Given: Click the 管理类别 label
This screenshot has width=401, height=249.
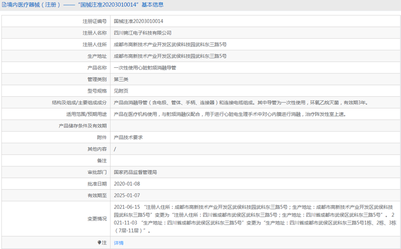Looking at the screenshot, I should (x=97, y=79).
